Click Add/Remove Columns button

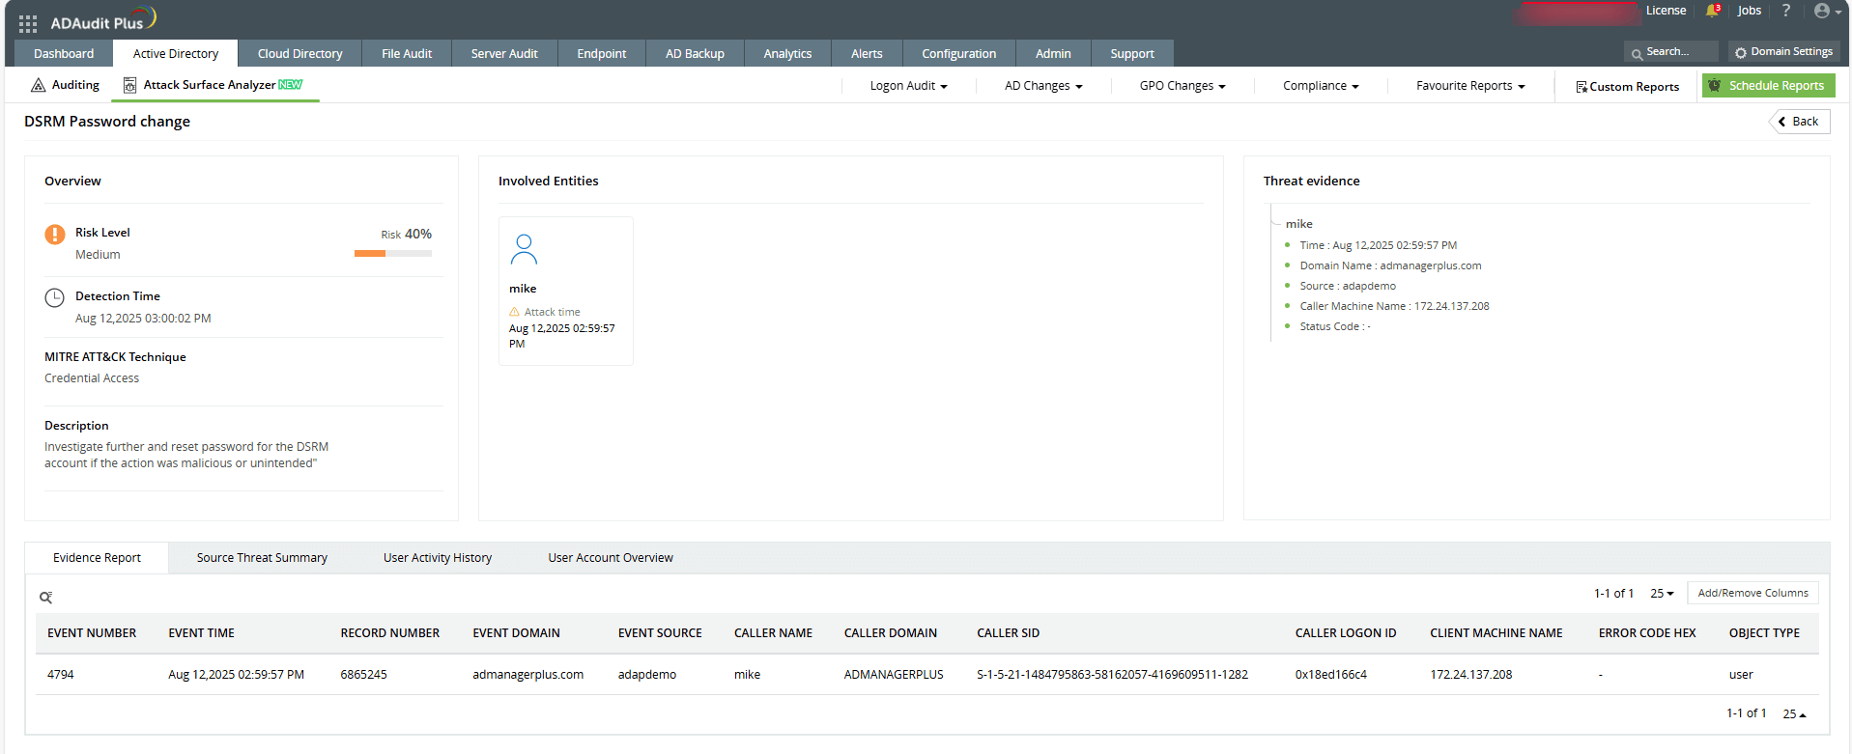click(x=1752, y=593)
